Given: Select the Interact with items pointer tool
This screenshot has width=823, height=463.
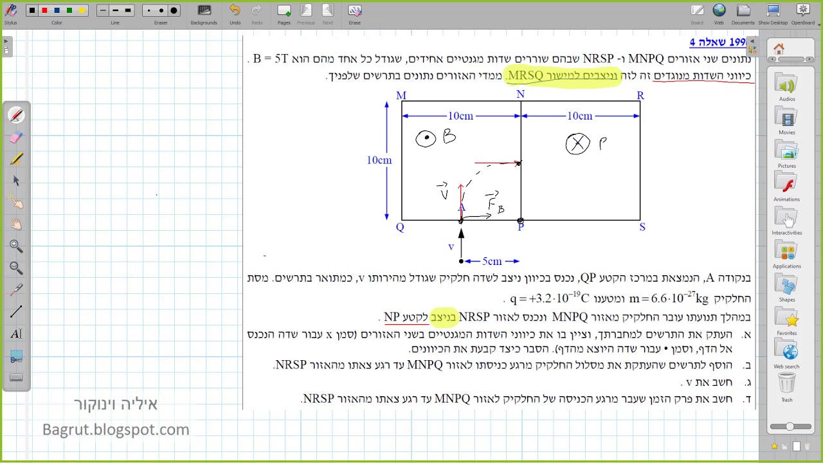Looking at the screenshot, I should 17,203.
